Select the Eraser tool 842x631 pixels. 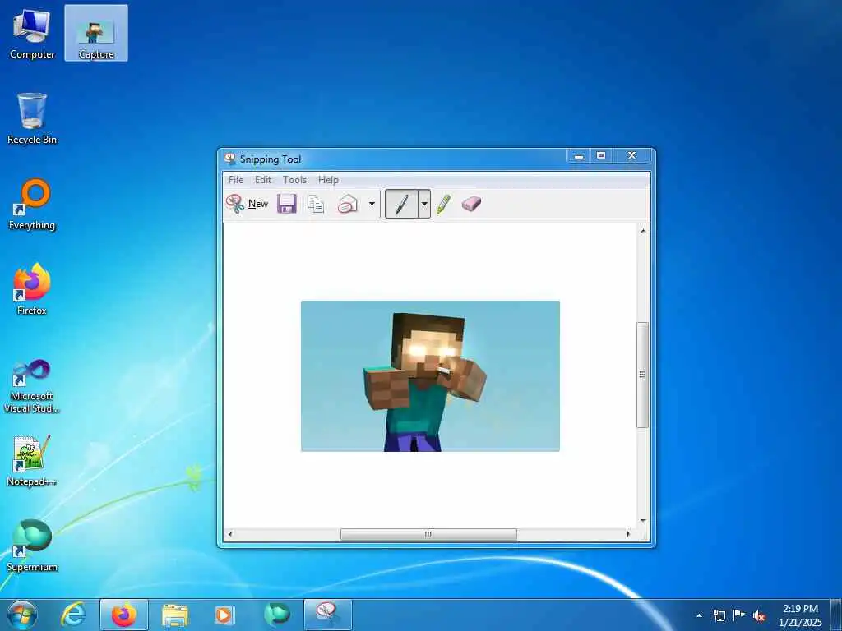[x=471, y=204]
